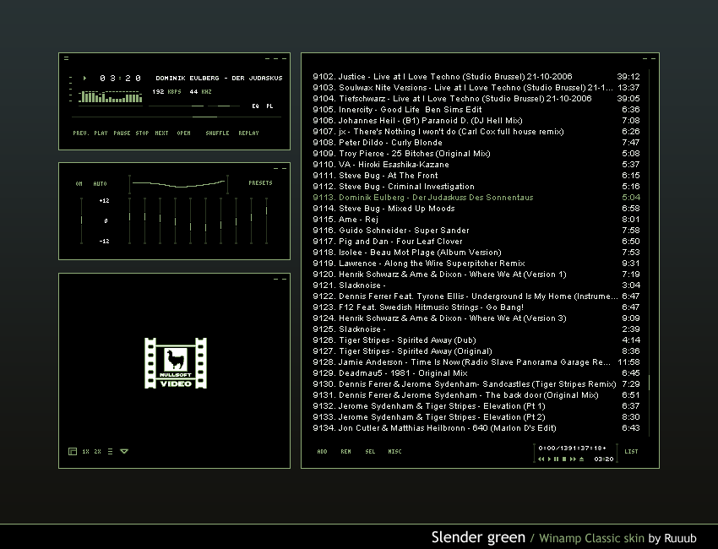Viewport: 718px width, 549px height.
Task: Toggle the equalizer ON button
Action: (79, 183)
